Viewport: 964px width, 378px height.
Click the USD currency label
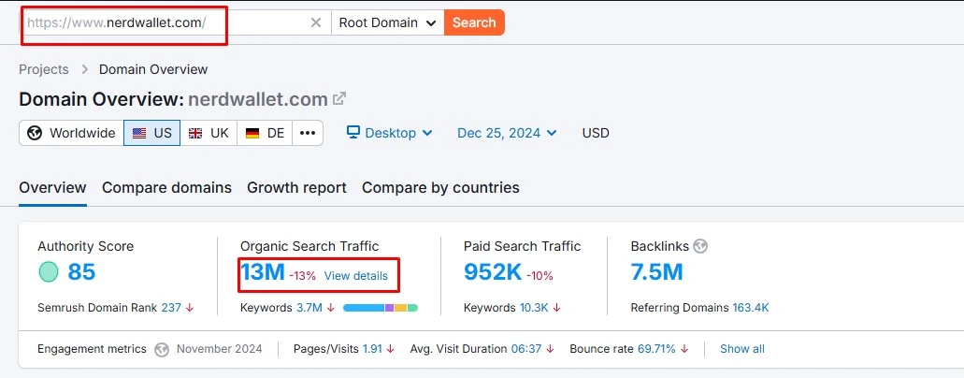point(595,133)
